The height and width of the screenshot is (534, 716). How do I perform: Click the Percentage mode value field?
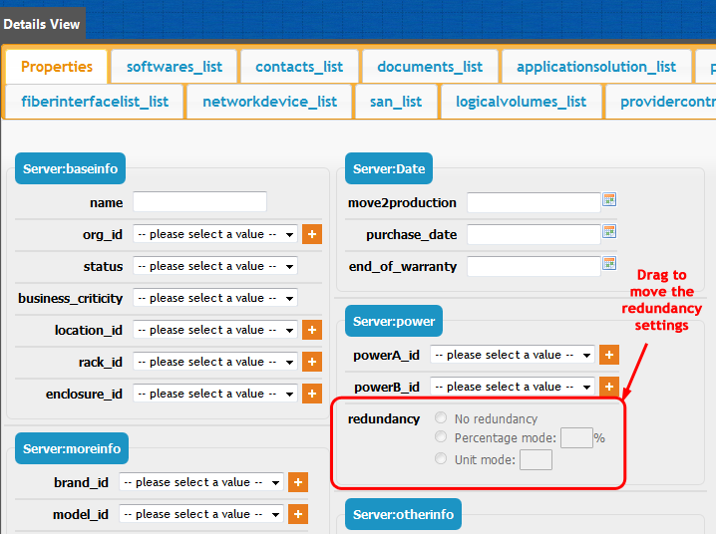576,437
